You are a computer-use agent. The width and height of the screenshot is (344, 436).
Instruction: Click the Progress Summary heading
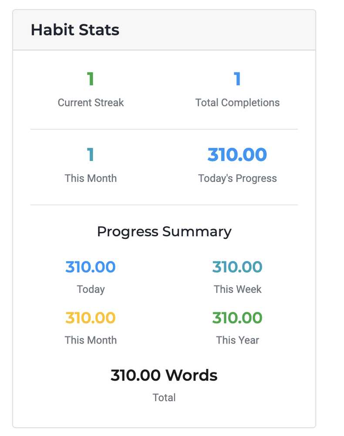tap(164, 232)
